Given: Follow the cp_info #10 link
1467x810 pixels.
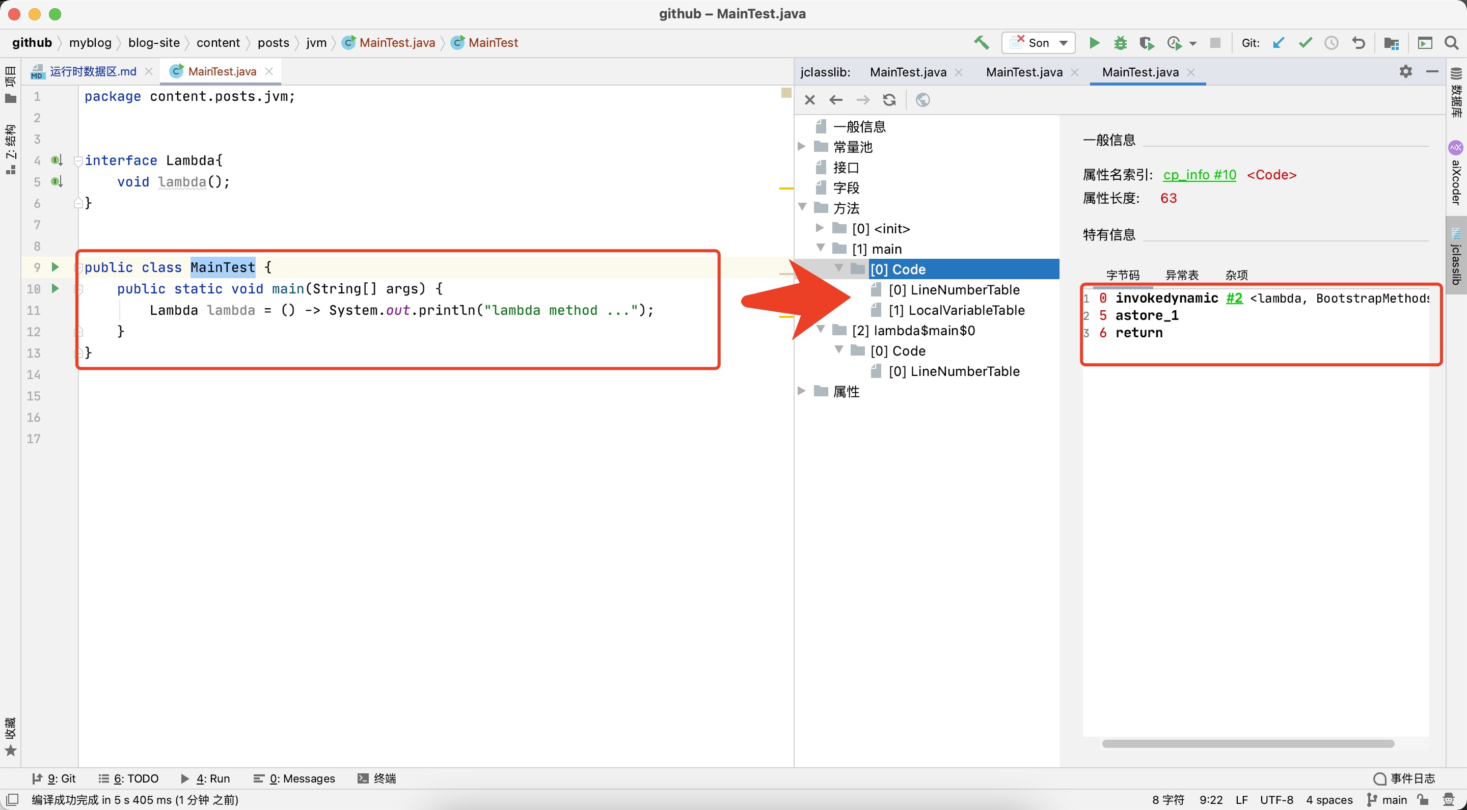Looking at the screenshot, I should tap(1200, 175).
